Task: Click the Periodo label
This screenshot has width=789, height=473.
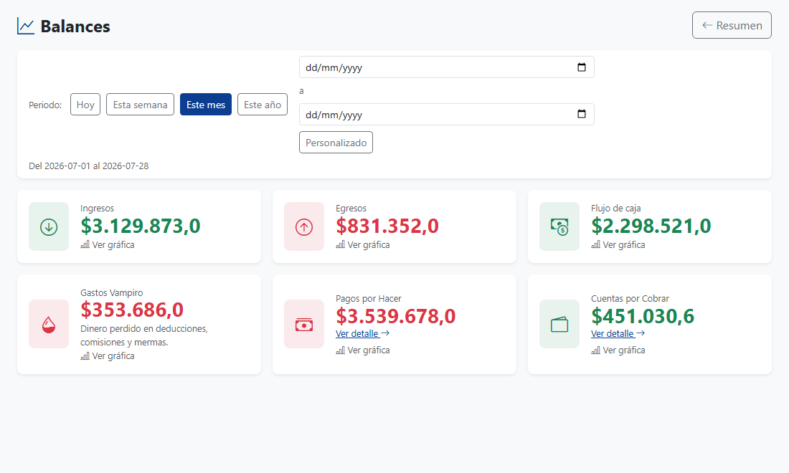Action: tap(45, 105)
